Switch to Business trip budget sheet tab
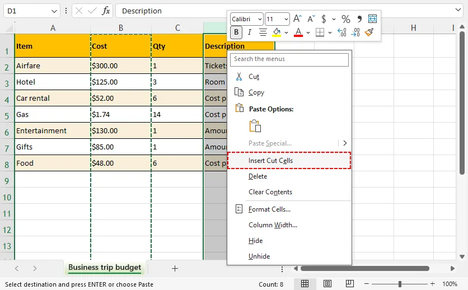This screenshot has width=468, height=290. coord(105,267)
